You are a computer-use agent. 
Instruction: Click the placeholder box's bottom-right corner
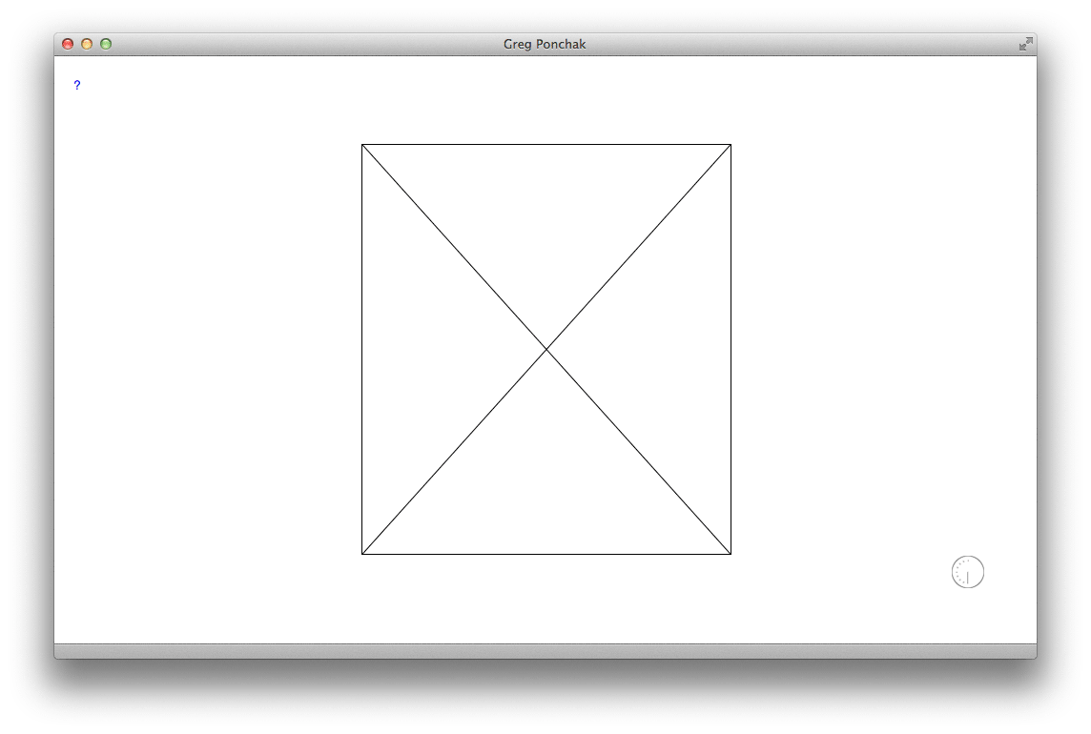731,553
